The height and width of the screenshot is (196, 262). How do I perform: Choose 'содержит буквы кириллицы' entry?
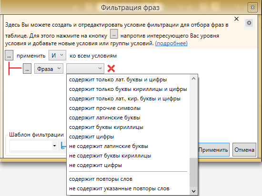point(106,127)
